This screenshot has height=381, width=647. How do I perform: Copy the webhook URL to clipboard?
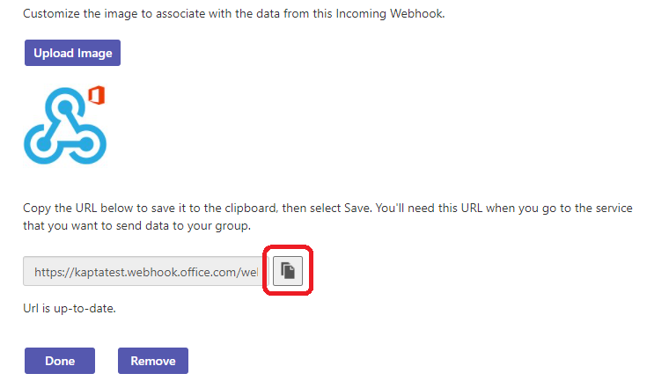[x=287, y=273]
